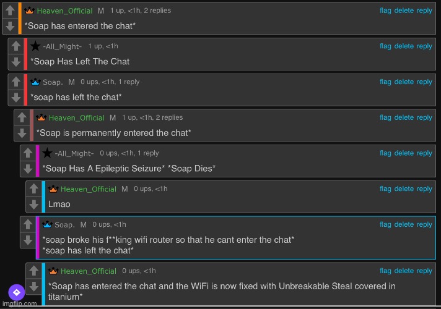441x309 pixels.
Task: Click the imgflip.com watermark
Action: [20, 303]
